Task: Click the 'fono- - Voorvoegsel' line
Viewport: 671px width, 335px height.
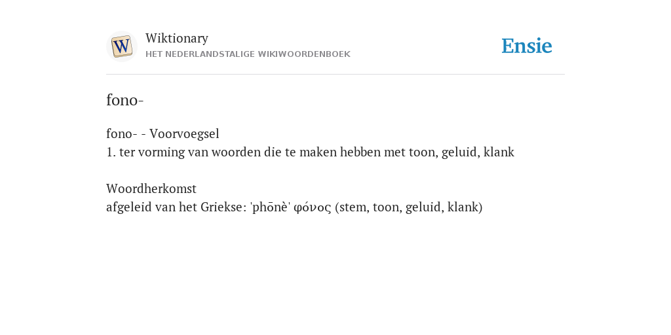Action: pyautogui.click(x=163, y=133)
